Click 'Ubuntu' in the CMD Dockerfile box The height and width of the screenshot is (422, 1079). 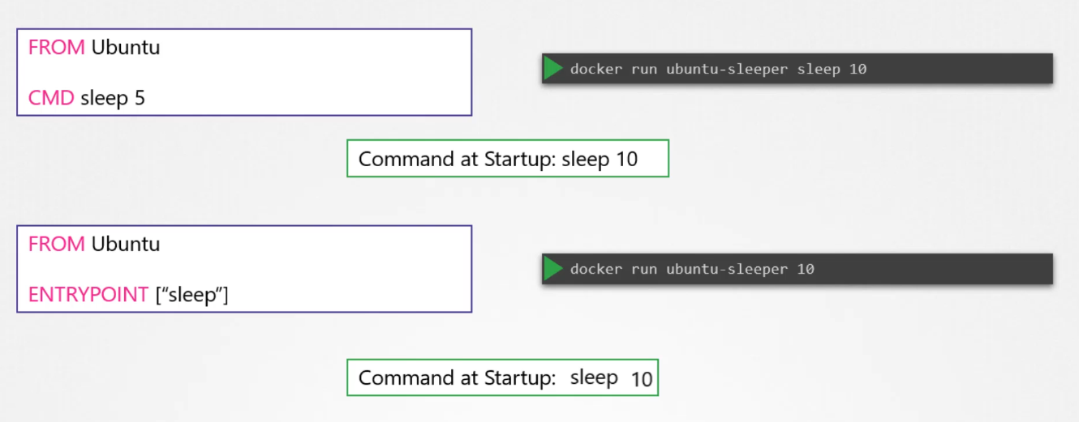[126, 48]
